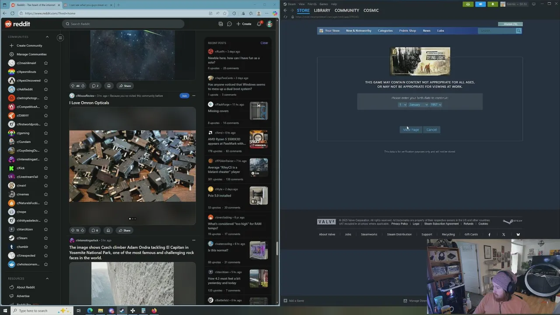The height and width of the screenshot is (315, 560).
Task: Join r/MouseReview community
Action: tap(184, 95)
